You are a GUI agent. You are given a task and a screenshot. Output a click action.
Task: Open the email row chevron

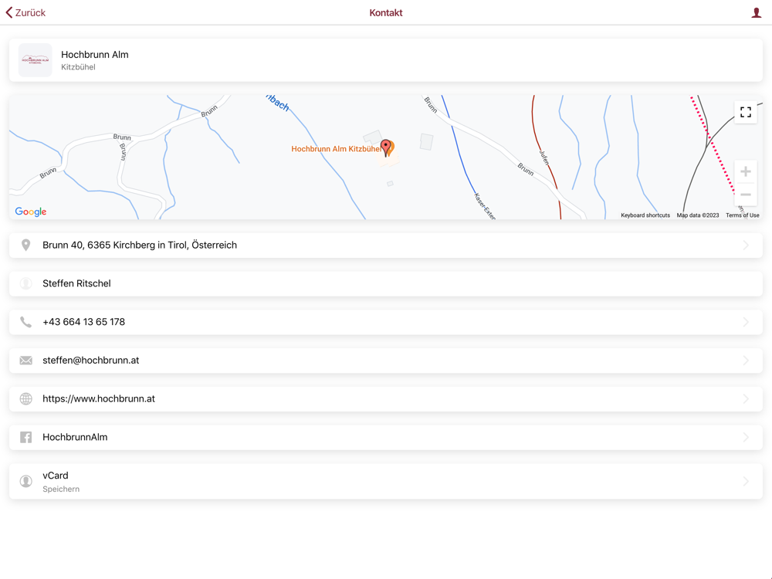(746, 361)
